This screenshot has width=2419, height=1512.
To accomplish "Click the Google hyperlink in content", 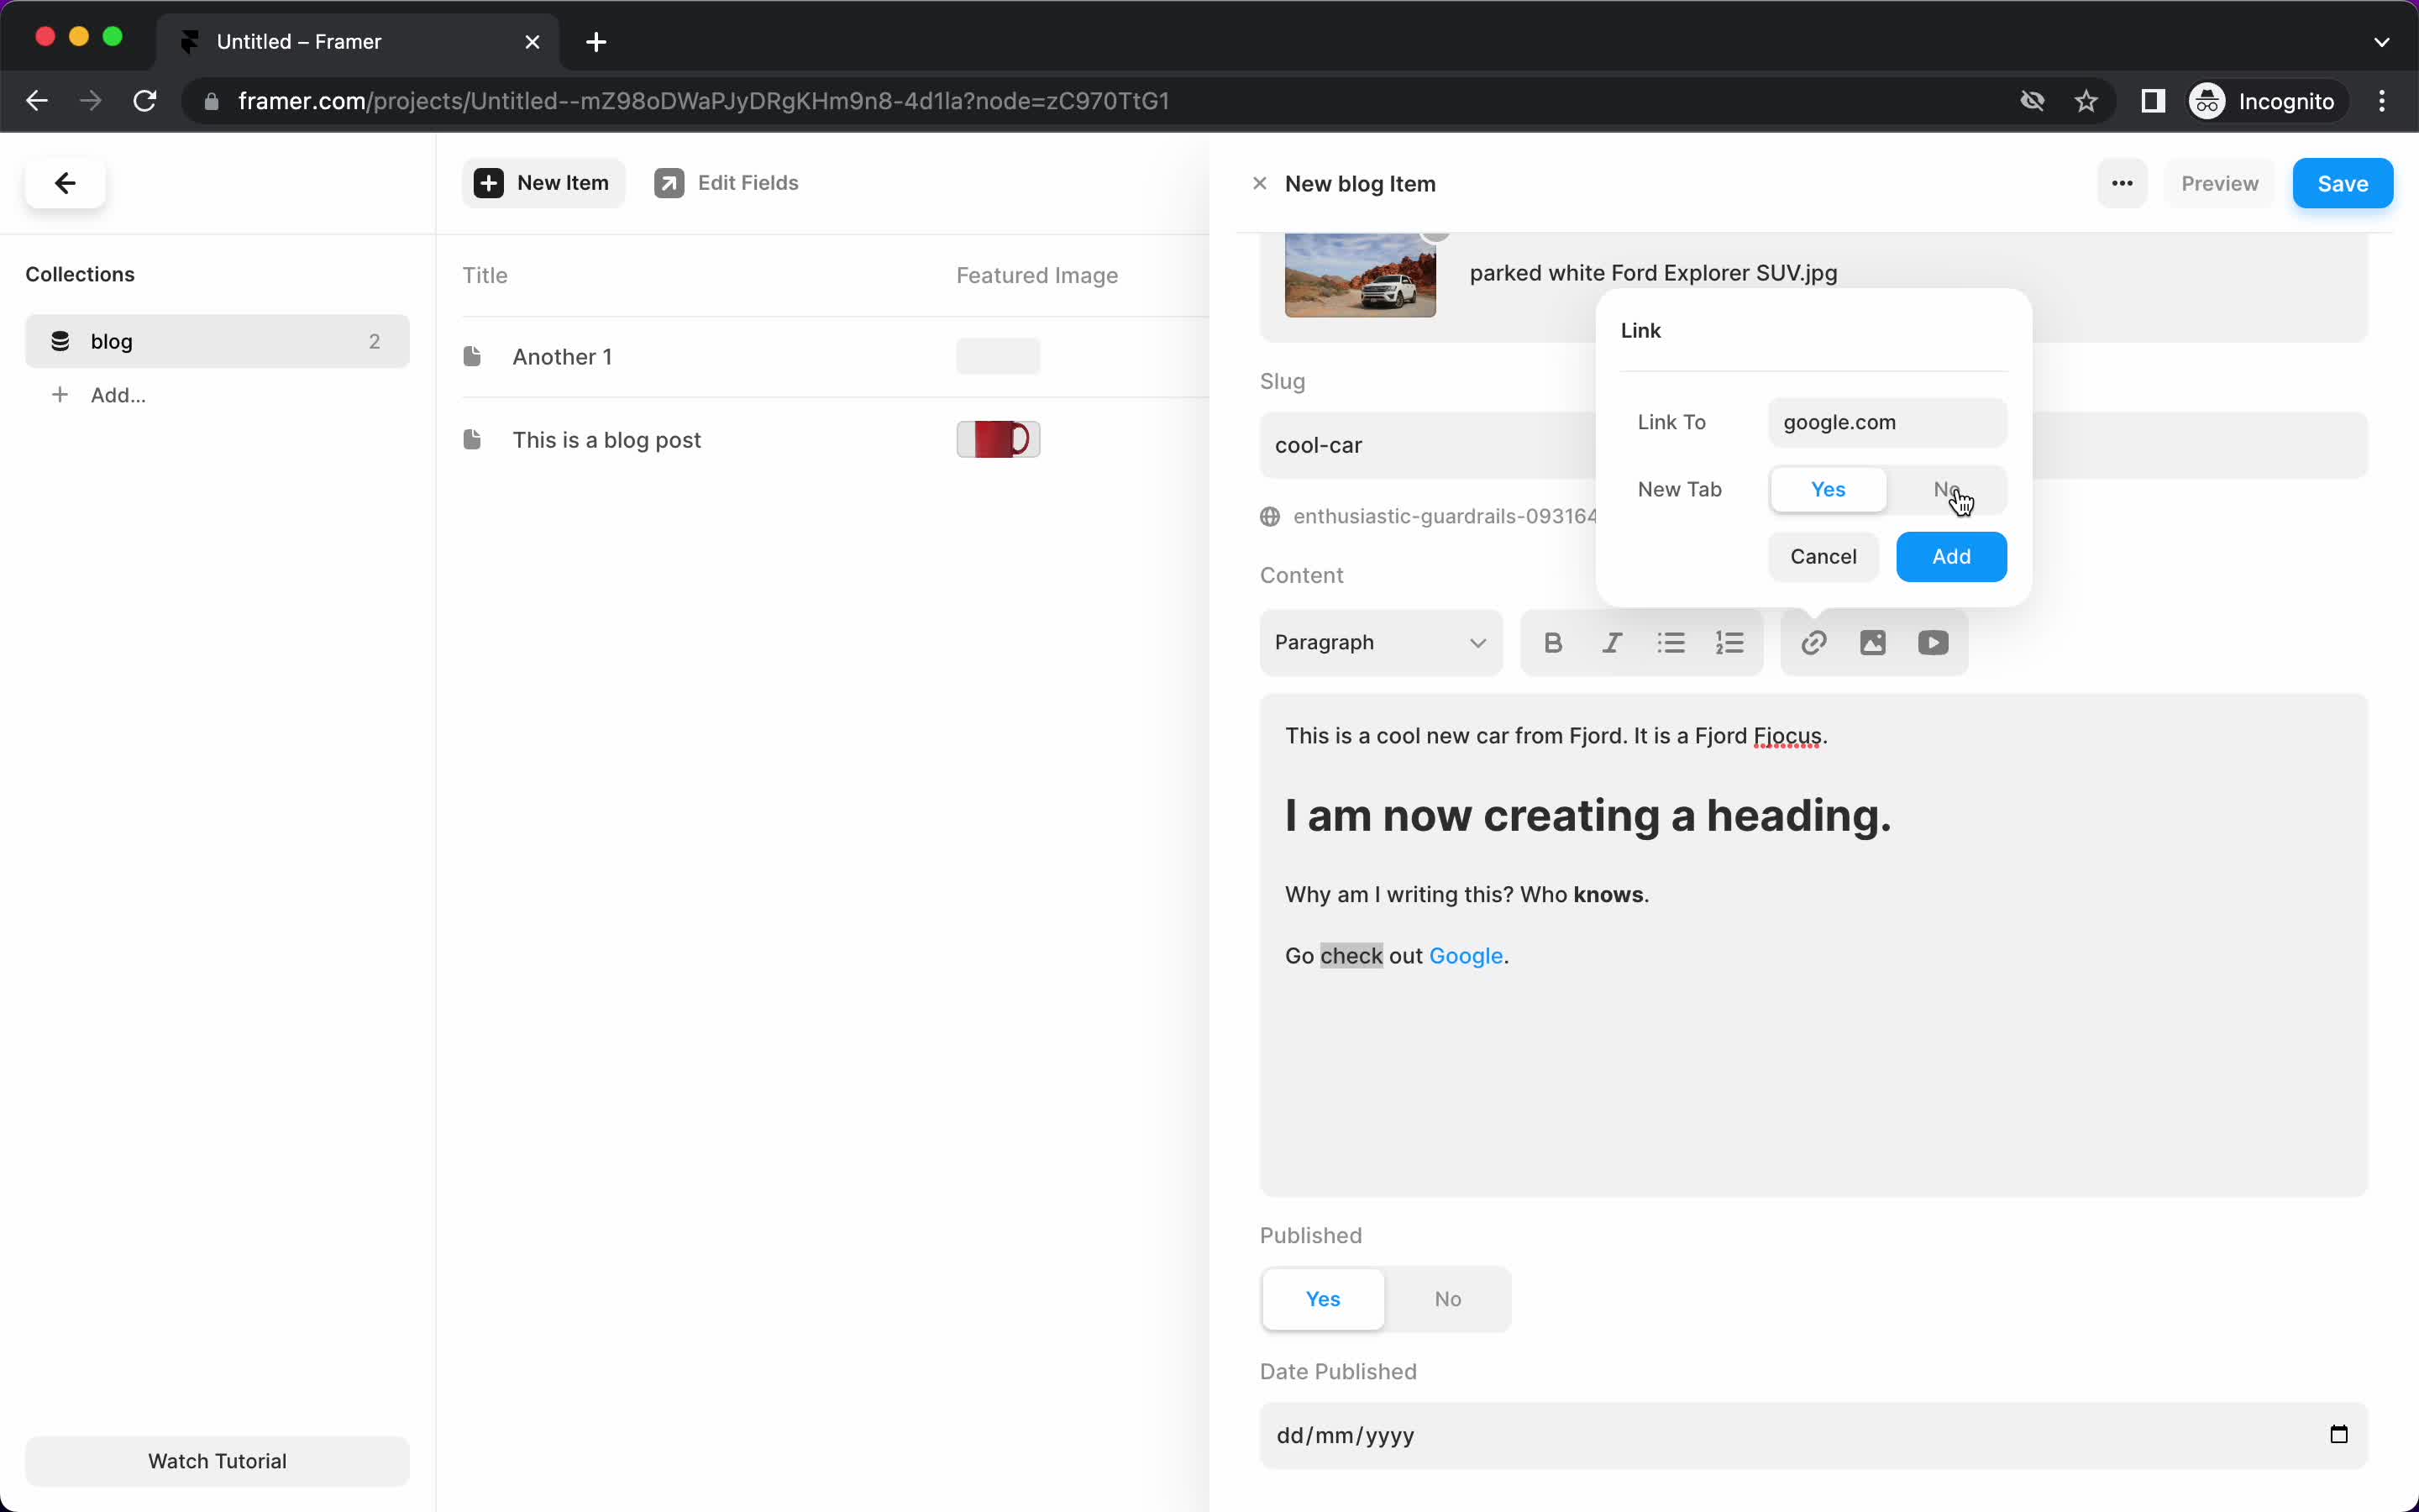I will 1466,956.
